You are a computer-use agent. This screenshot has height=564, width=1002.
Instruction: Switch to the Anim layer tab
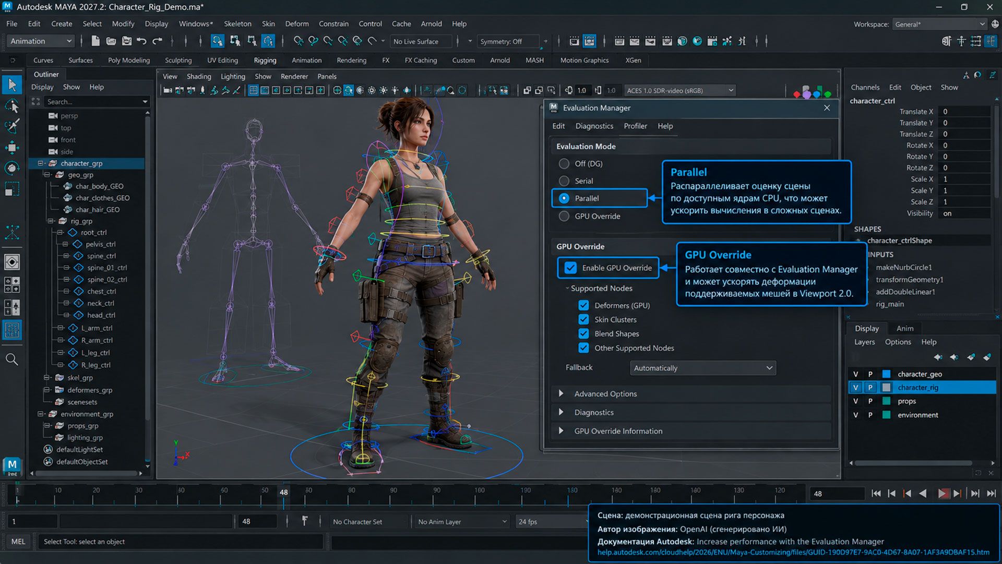[x=905, y=328]
